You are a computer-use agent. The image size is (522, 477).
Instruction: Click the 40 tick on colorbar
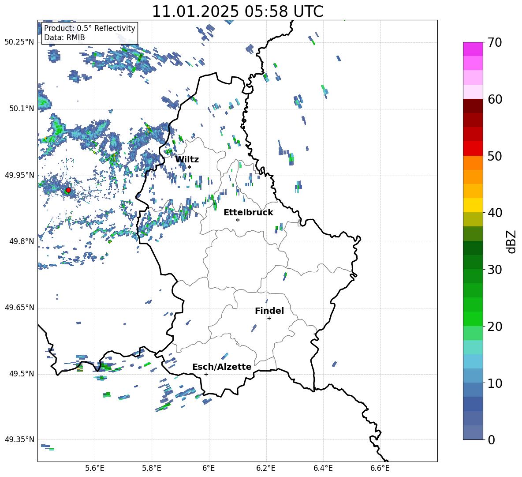click(x=495, y=213)
